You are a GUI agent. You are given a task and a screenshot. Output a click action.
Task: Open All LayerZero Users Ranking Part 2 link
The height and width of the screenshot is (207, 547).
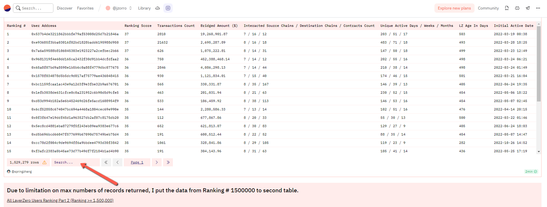point(60,200)
